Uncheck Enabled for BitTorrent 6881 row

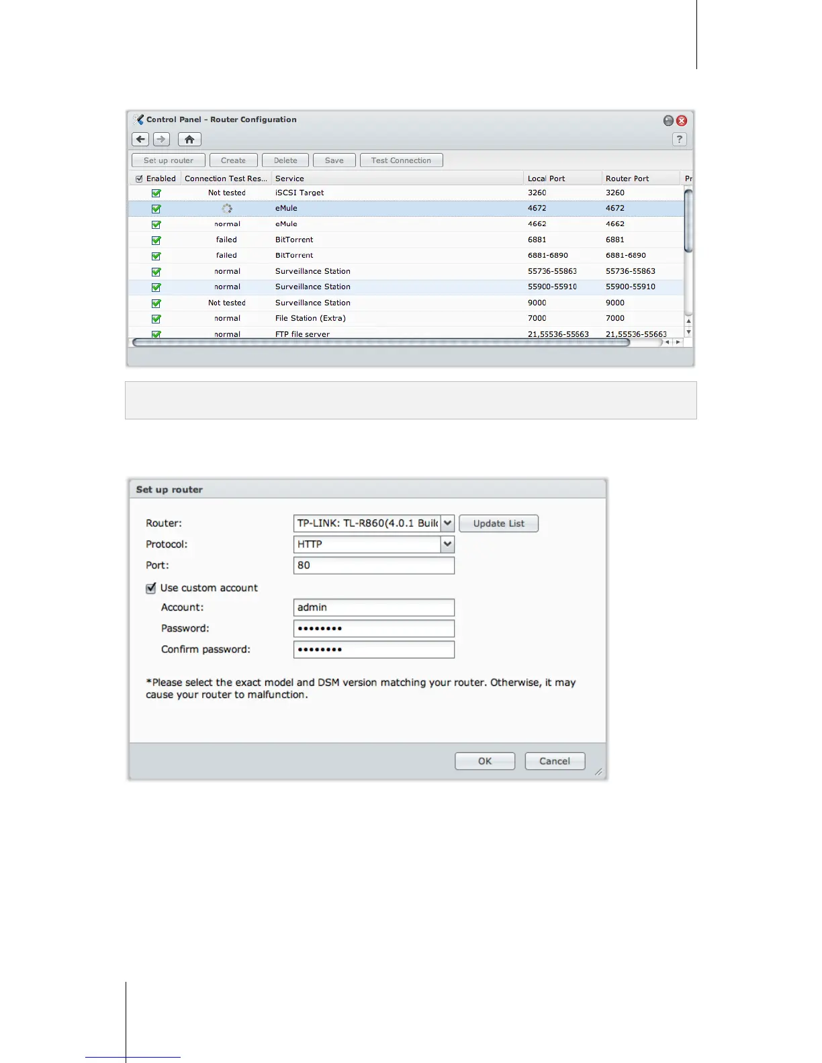pos(156,240)
